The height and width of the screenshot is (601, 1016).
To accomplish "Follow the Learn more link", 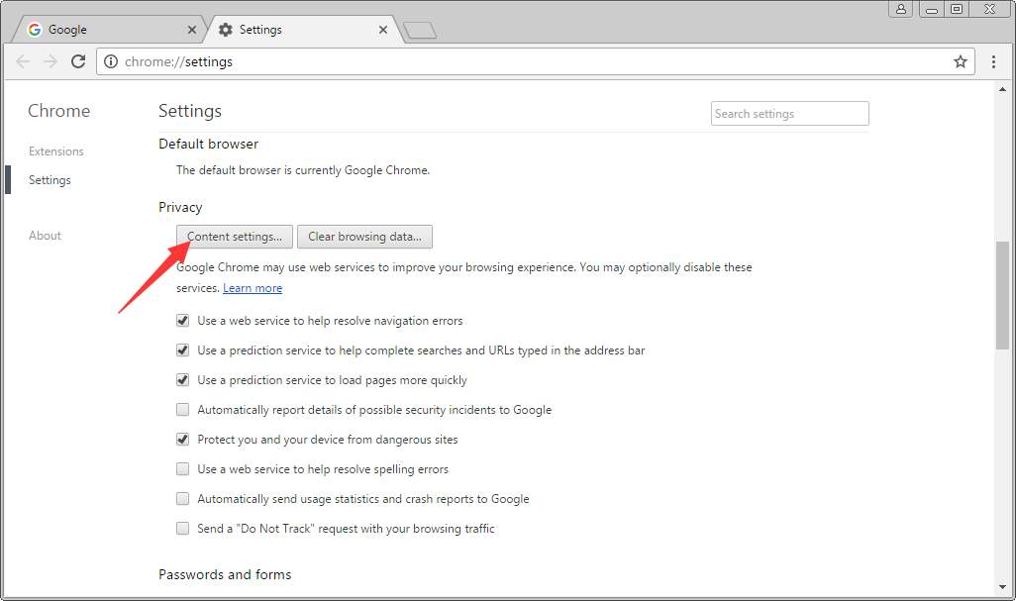I will point(253,288).
